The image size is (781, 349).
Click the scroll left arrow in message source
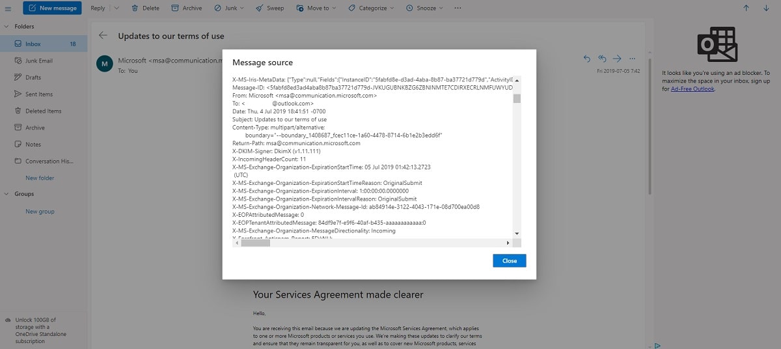coord(236,243)
